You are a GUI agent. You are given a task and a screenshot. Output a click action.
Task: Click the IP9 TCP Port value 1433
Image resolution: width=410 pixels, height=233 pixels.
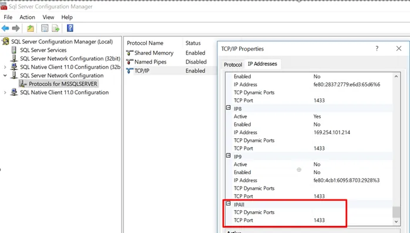tap(319, 196)
